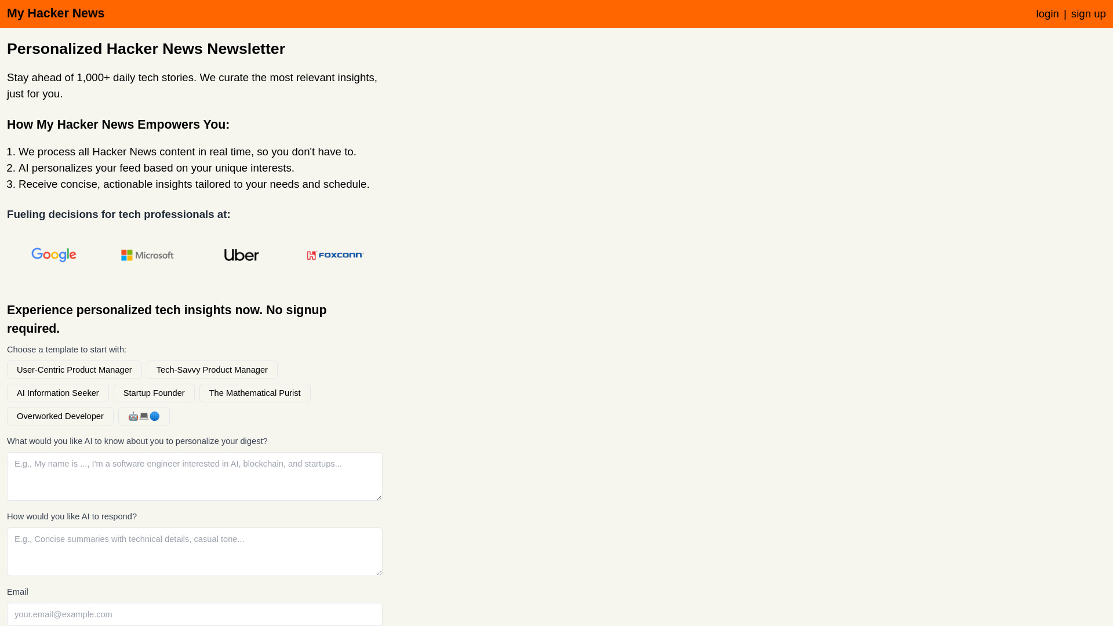The height and width of the screenshot is (626, 1113).
Task: Click the email input field
Action: 194,614
